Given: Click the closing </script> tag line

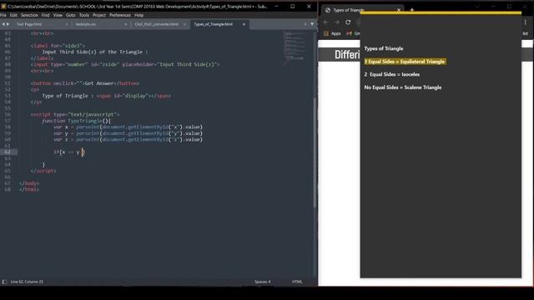Looking at the screenshot, I should 43,171.
